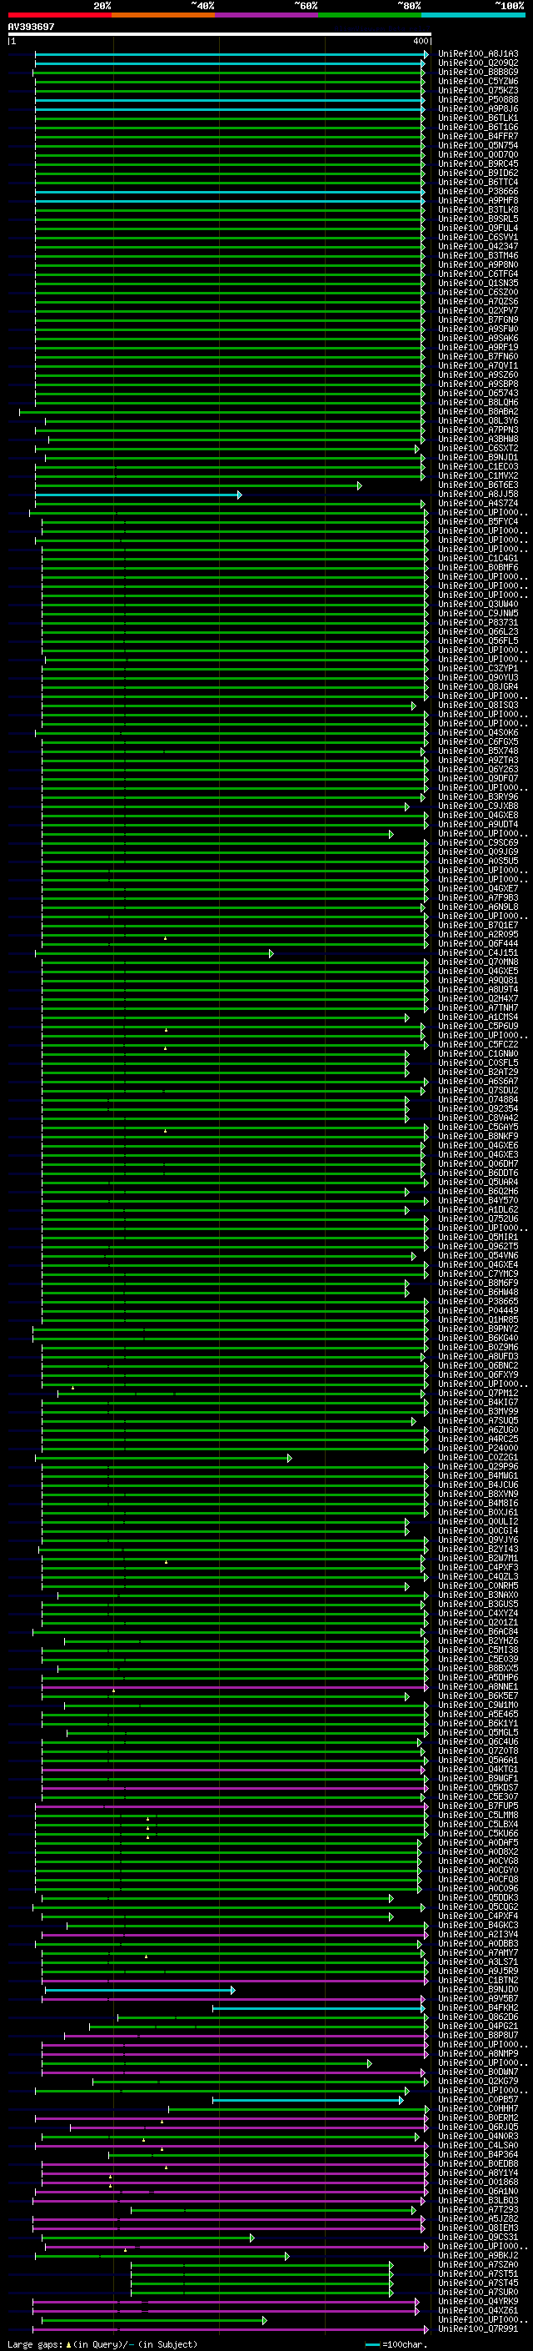Open hit UniRef100_A9PHF8

coord(478,201)
